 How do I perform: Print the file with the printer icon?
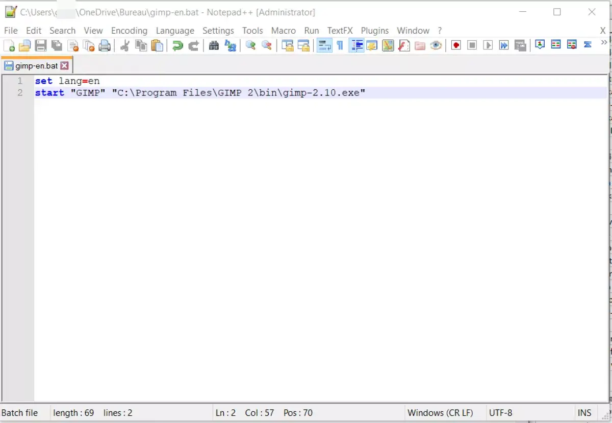coord(105,46)
